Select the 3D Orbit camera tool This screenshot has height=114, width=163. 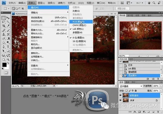pos(8,56)
